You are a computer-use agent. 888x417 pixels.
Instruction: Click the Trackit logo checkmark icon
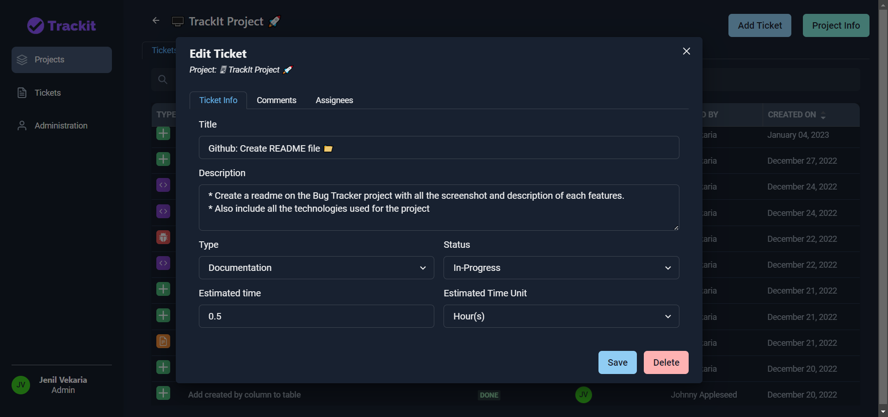coord(36,26)
